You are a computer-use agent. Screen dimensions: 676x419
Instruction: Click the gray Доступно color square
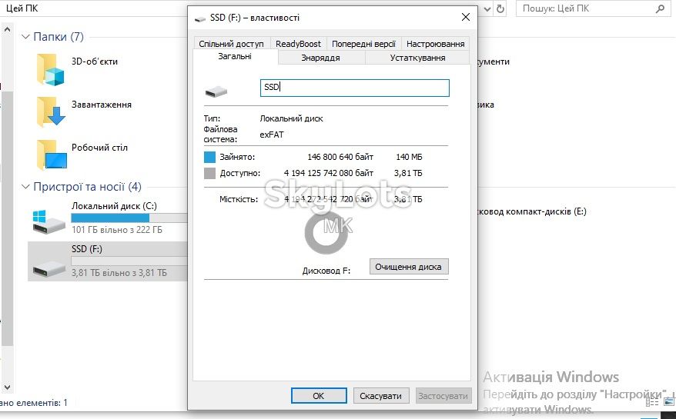209,173
